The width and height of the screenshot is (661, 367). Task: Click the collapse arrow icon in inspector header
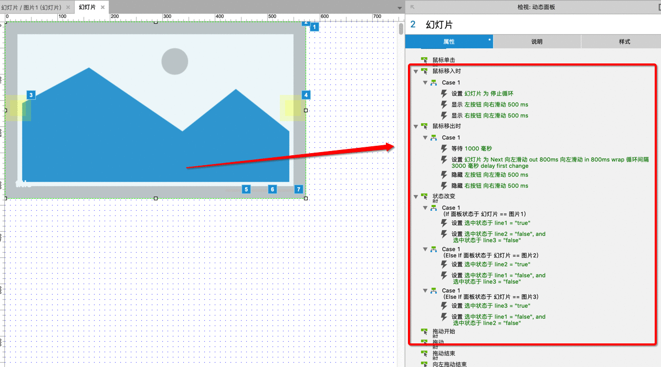tap(412, 7)
